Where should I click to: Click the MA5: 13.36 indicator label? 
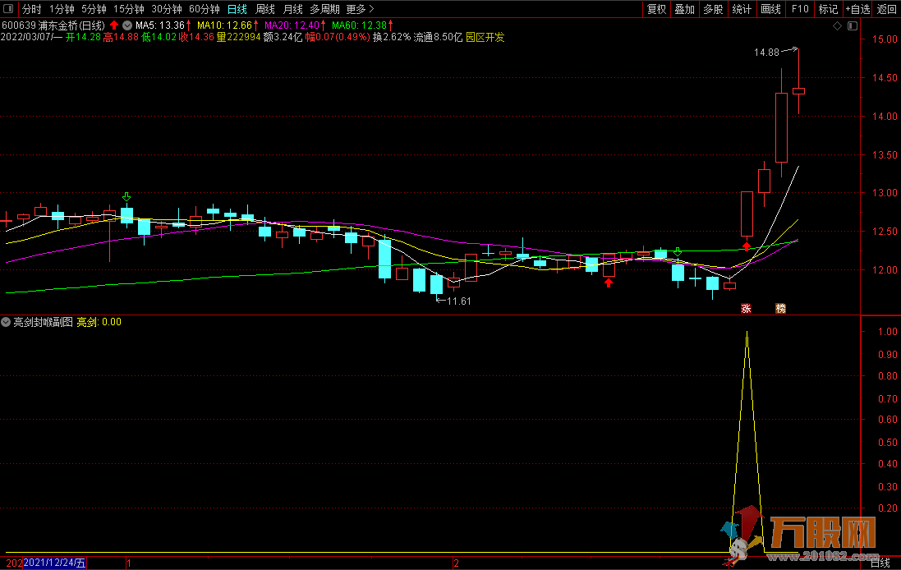pyautogui.click(x=159, y=25)
